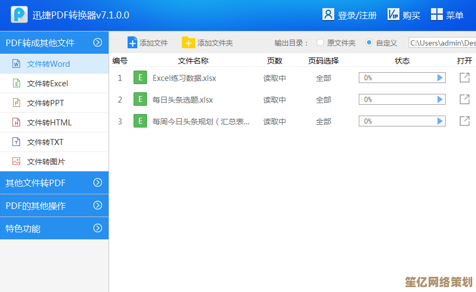Image resolution: width=476 pixels, height=292 pixels.
Task: Select 文件转PPT in the sidebar
Action: [x=54, y=103]
